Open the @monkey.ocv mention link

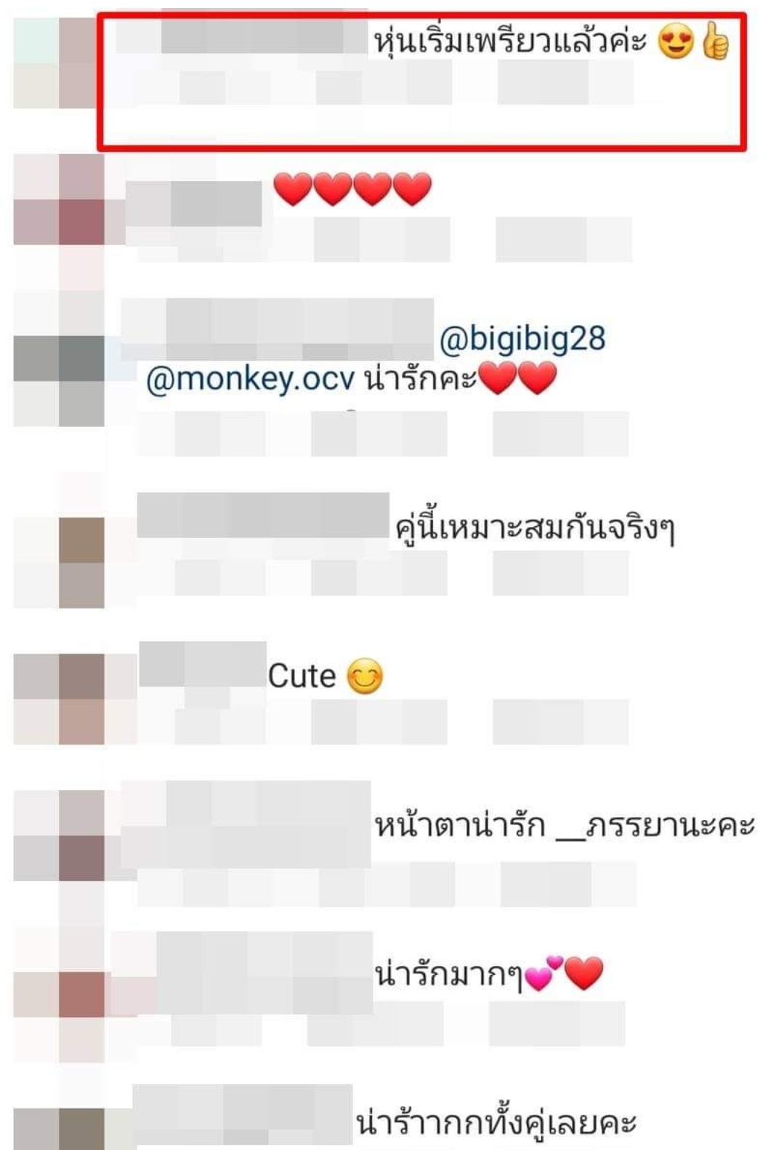[x=251, y=379]
